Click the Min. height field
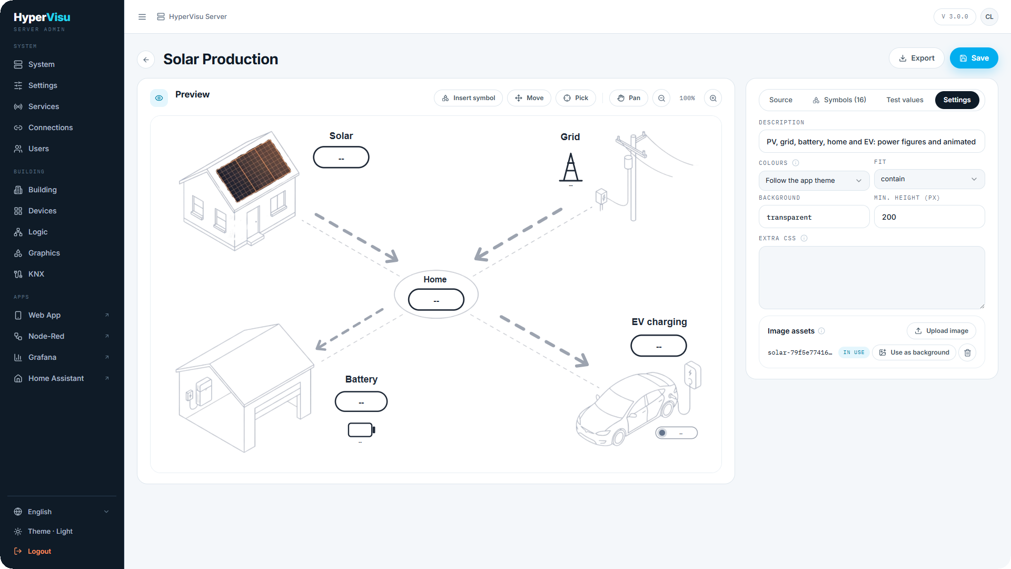 pyautogui.click(x=929, y=217)
